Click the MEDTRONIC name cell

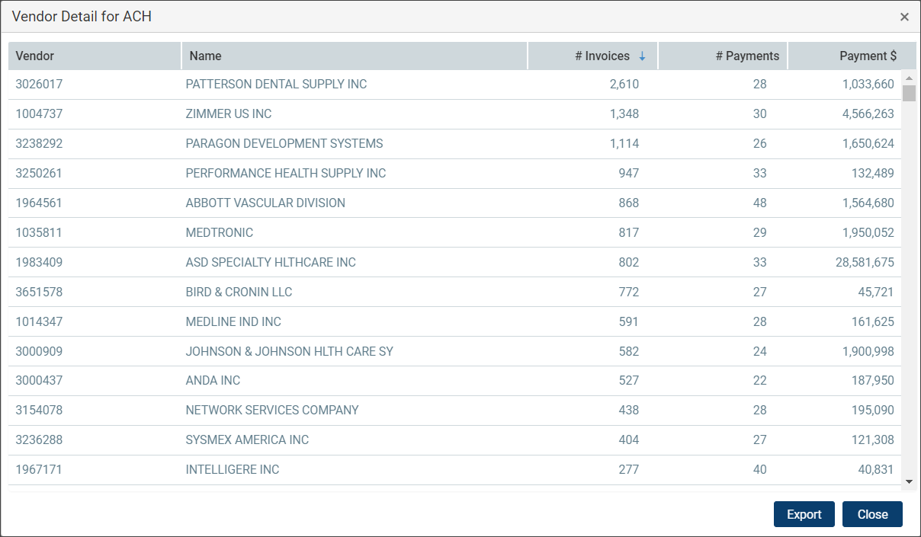pos(220,232)
